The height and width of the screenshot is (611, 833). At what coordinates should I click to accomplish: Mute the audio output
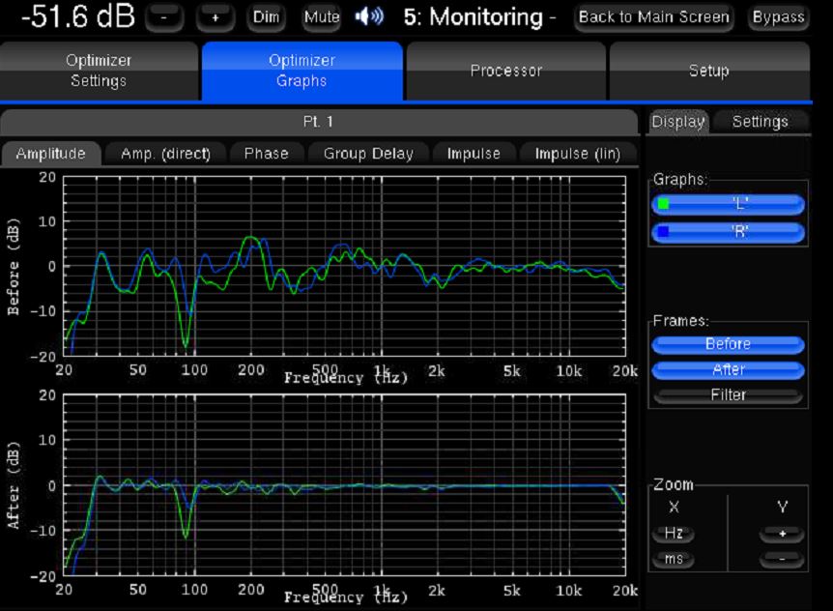321,17
